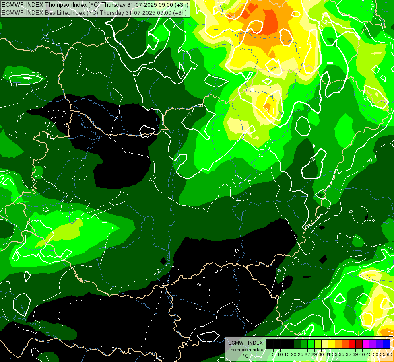Select the yellow 31–33 legend swatch
Image resolution: width=394 pixels, height=362 pixels.
click(332, 344)
